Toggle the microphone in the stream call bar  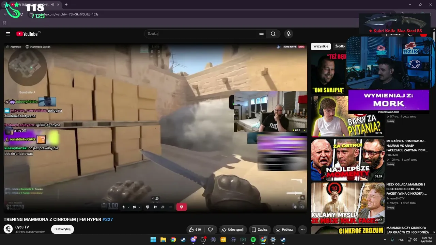pos(124,207)
